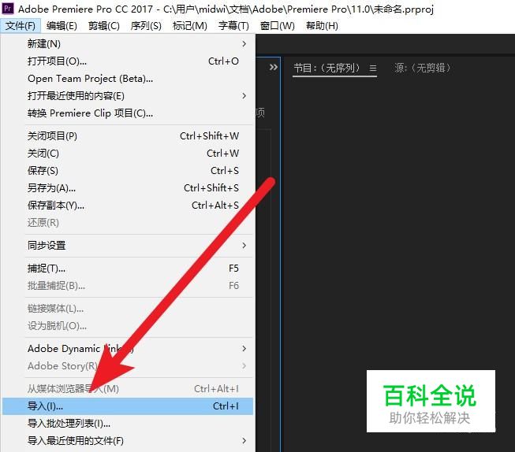Switch to the 节目:(无序列) tab

click(x=327, y=68)
